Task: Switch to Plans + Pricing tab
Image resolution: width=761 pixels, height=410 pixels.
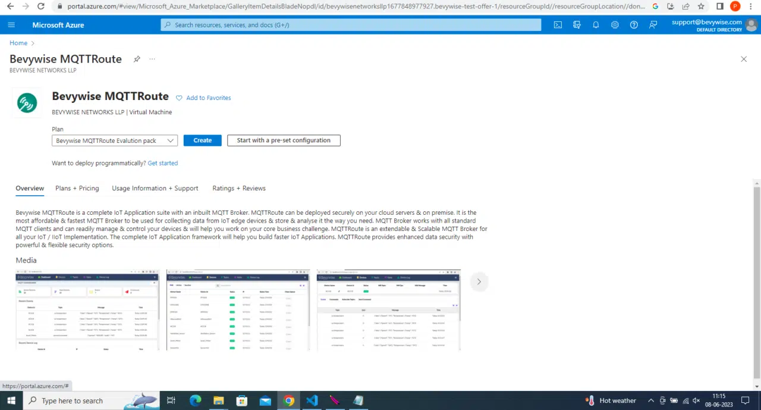Action: pyautogui.click(x=77, y=188)
